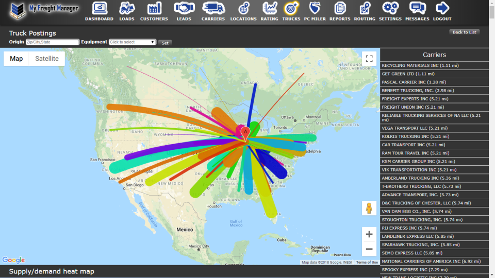
Task: Click the Google logo on map
Action: (13, 260)
